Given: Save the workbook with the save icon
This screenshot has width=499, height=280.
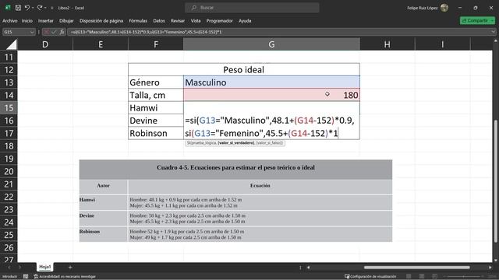Looking at the screenshot, I should coord(18,8).
